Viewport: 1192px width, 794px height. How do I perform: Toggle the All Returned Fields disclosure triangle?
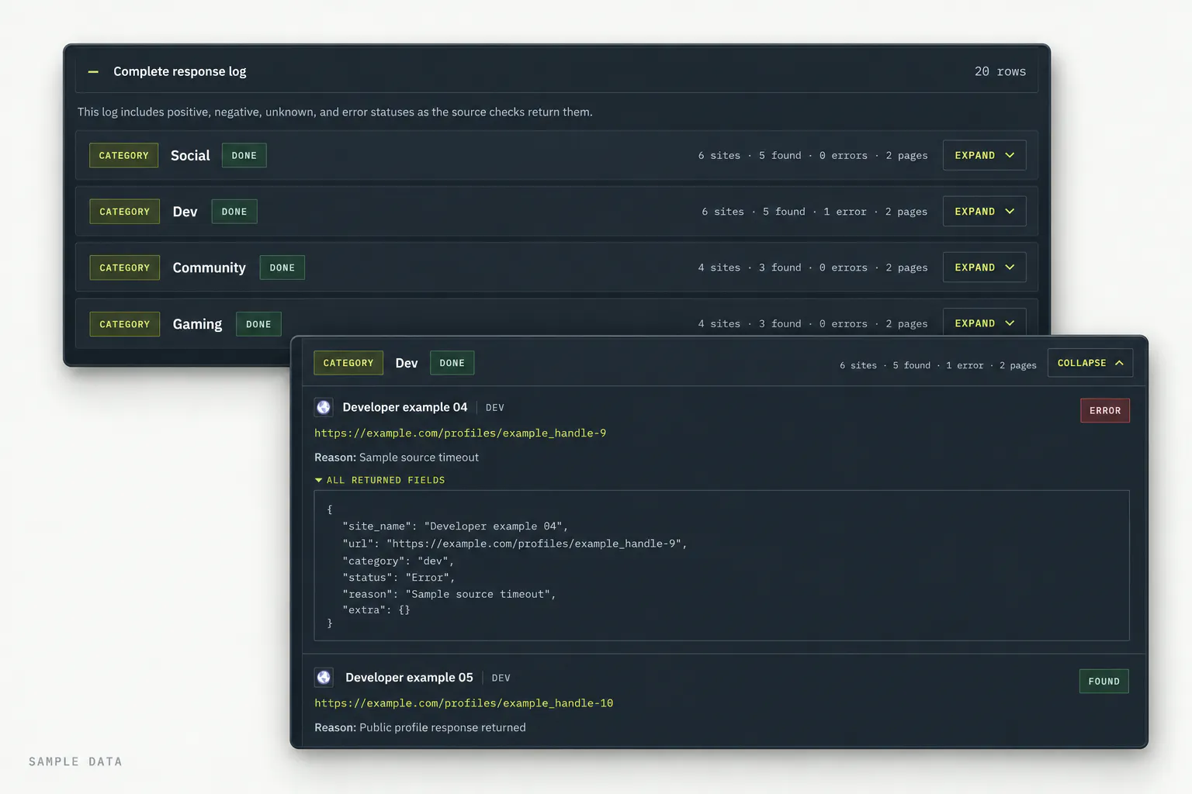point(318,481)
